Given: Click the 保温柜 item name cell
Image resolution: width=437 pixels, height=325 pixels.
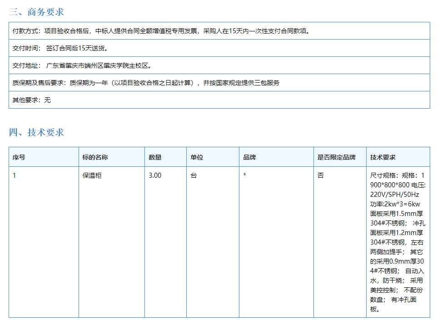Looking at the screenshot, I should [x=92, y=175].
